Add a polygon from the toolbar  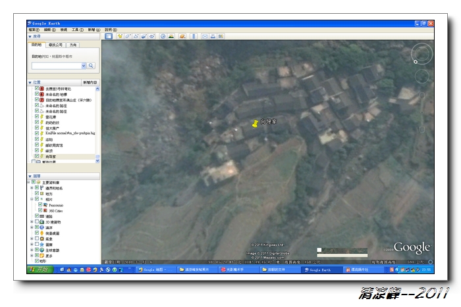(128, 36)
